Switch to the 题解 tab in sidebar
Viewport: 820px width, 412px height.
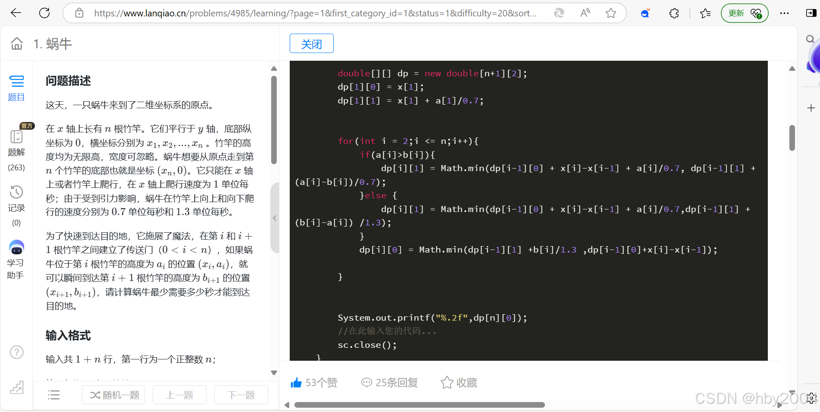pos(16,144)
